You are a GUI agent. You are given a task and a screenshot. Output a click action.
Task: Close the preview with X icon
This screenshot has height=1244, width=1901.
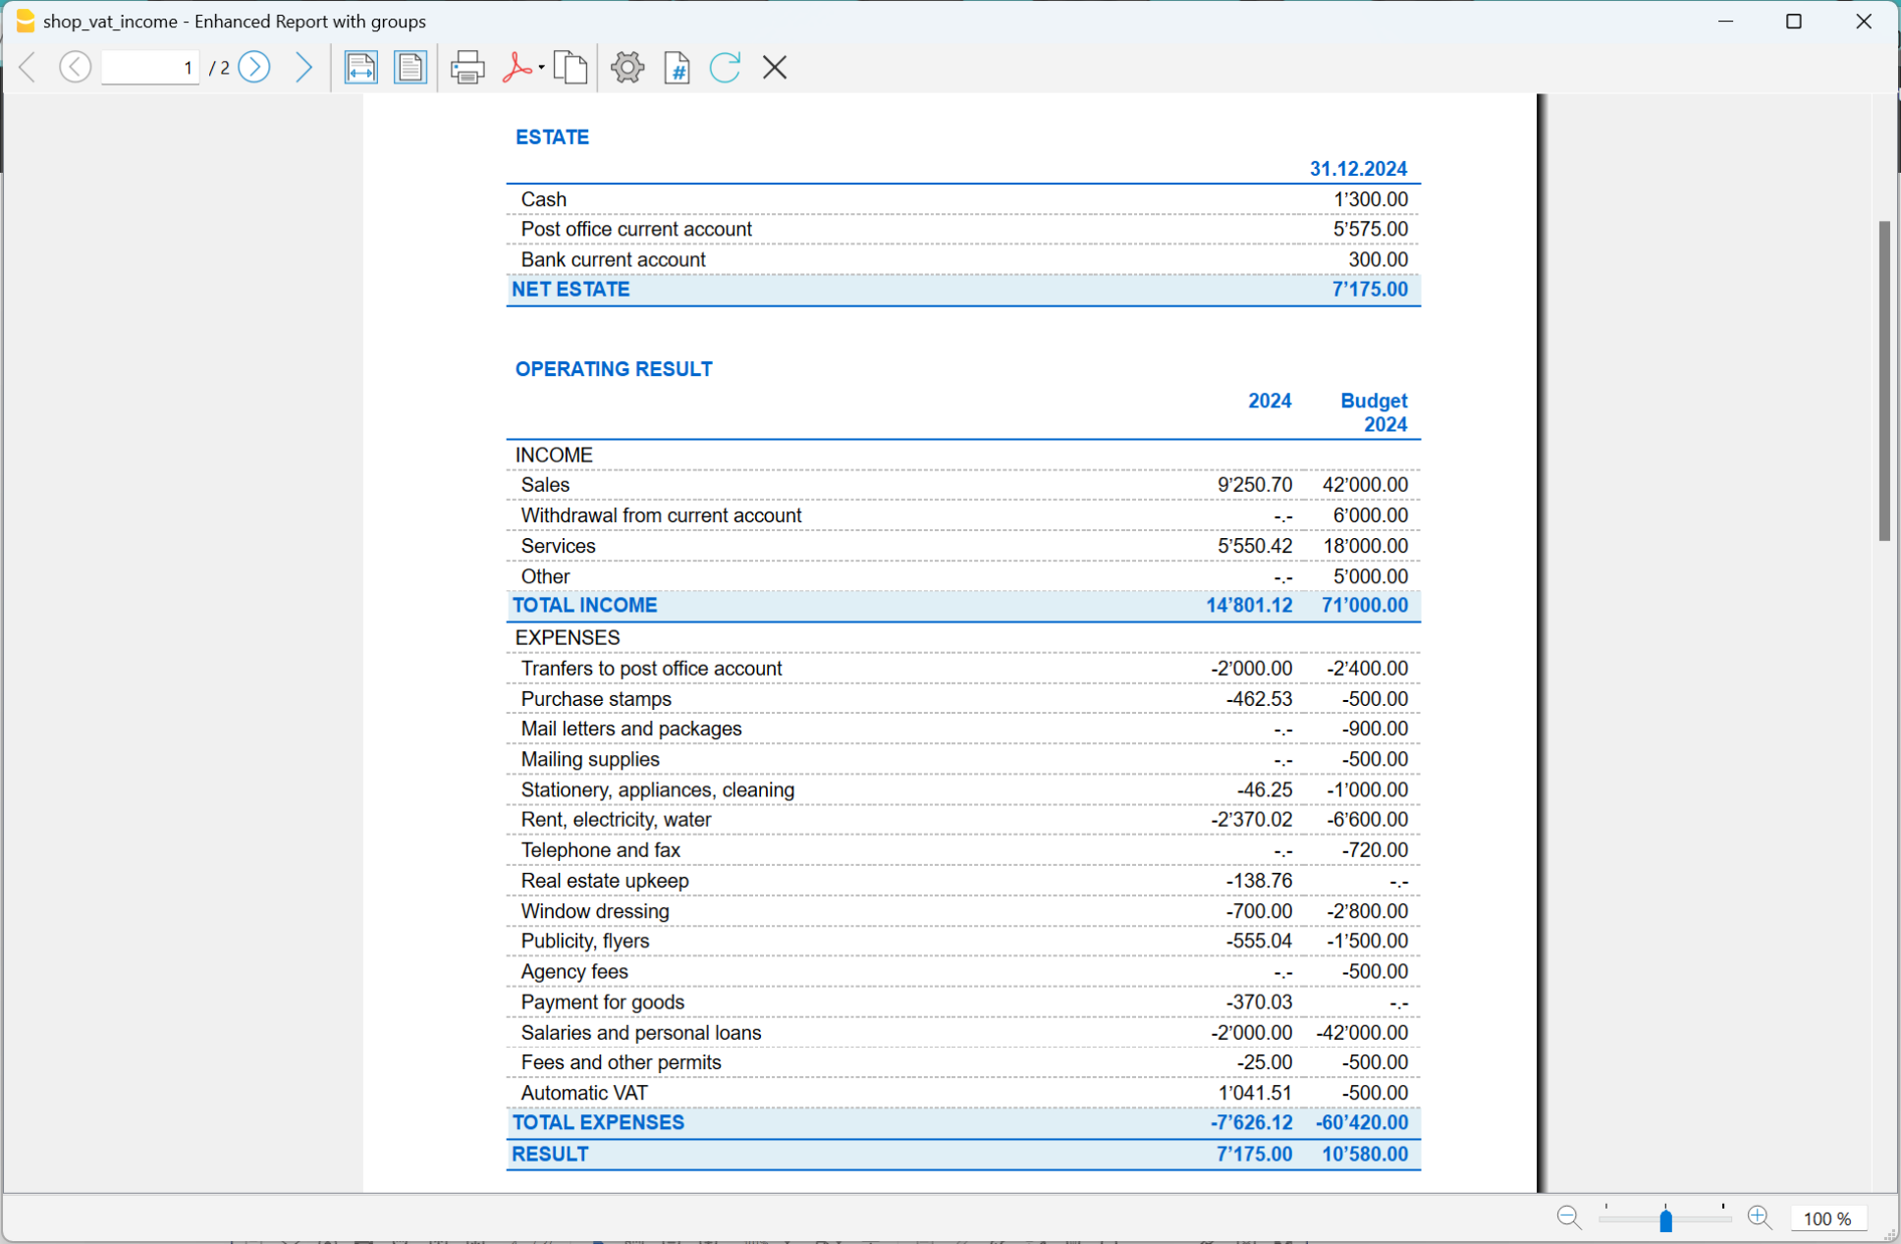tap(775, 68)
